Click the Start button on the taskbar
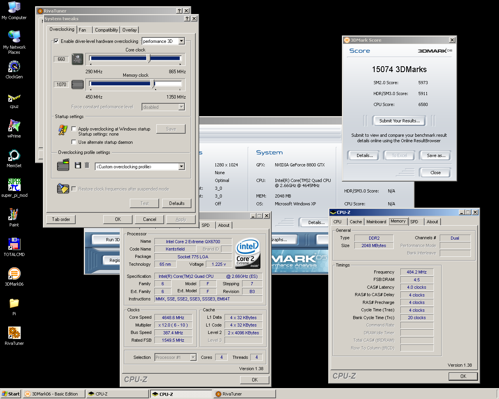Screen dimensions: 499x399 tap(11, 394)
